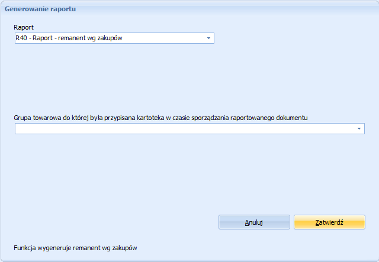Click the underlined 'Z' of Zatwierdź

pyautogui.click(x=317, y=222)
